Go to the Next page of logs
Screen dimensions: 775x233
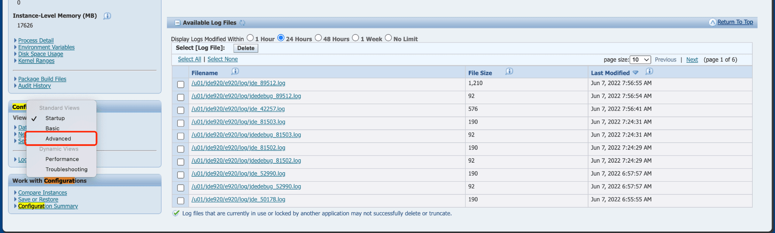tap(692, 60)
